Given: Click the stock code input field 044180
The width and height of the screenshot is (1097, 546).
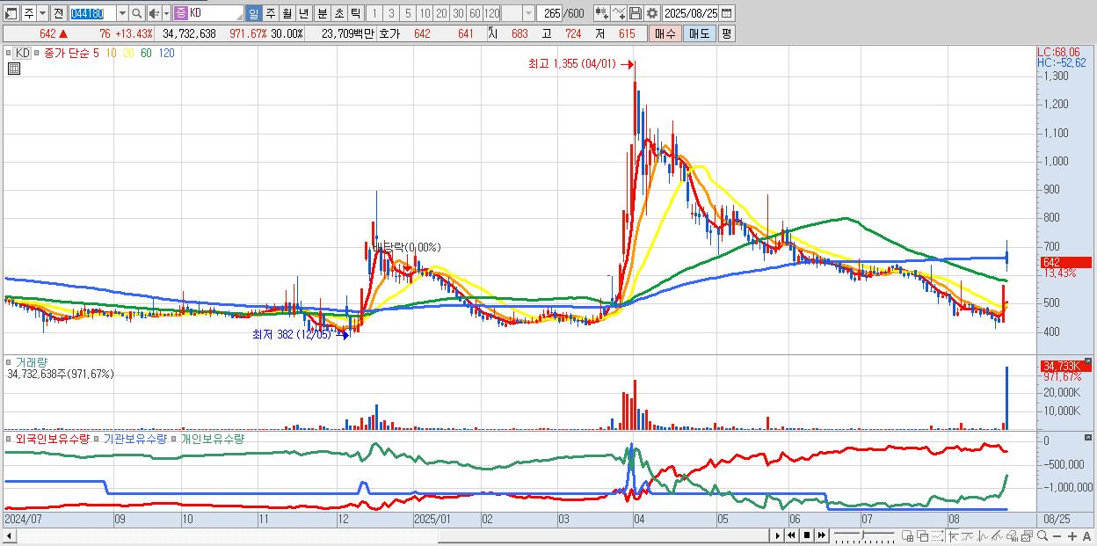Looking at the screenshot, I should (92, 13).
